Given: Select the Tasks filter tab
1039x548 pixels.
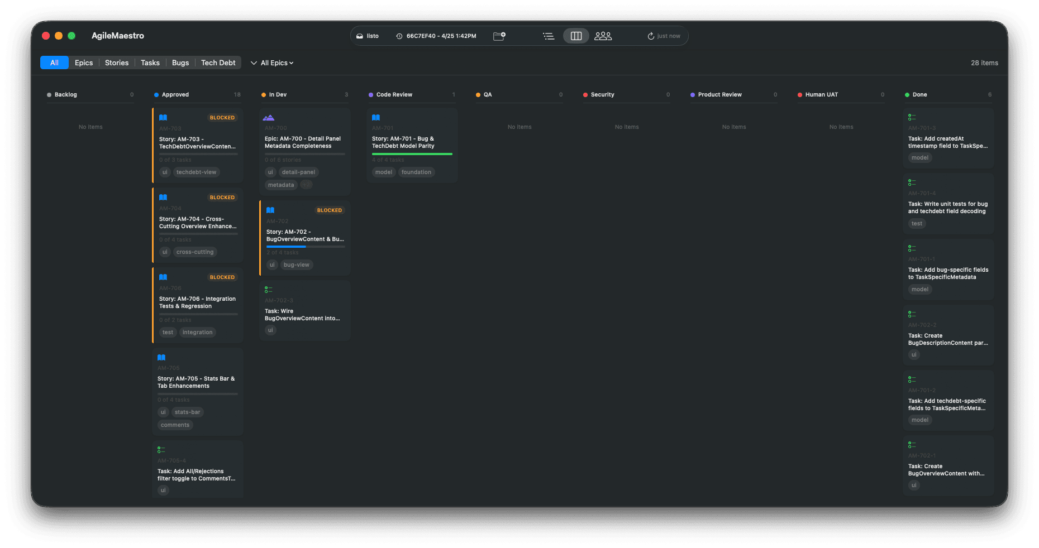Looking at the screenshot, I should 150,63.
